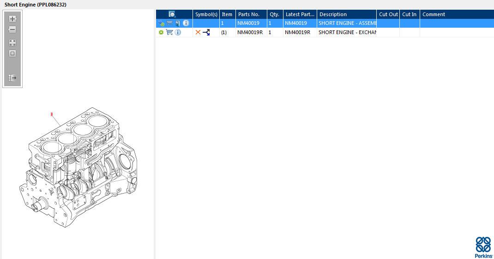Click the search icon in table header
Viewport: 494px width, 259px height.
click(x=172, y=14)
